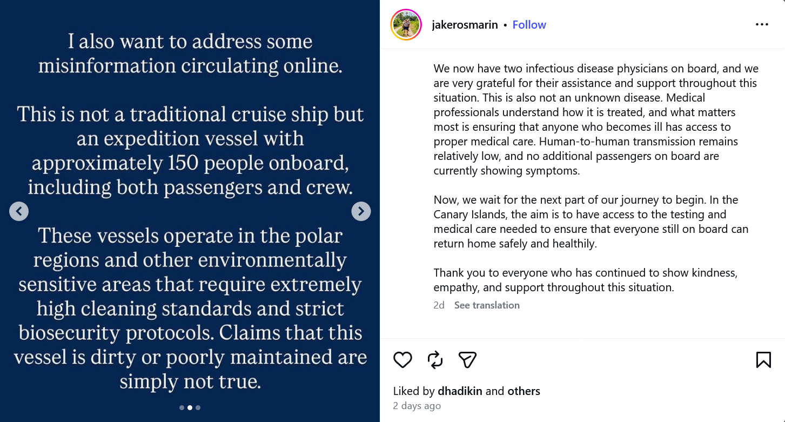Share the post via the paper plane icon
Image resolution: width=785 pixels, height=422 pixels.
(x=467, y=360)
